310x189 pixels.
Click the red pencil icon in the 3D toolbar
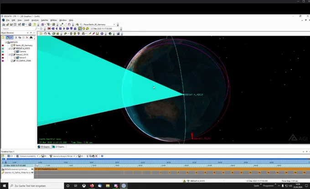click(x=93, y=34)
